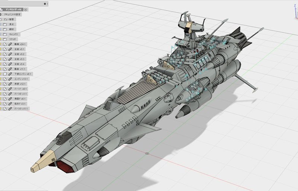Click the link icon of the パーツ1 v6:1 row
Viewport: 298px width, 191px height.
click(10, 89)
